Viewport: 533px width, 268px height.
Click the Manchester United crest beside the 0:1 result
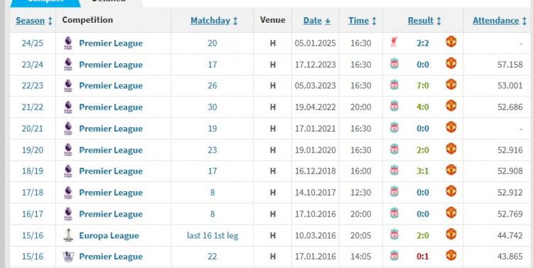451,254
